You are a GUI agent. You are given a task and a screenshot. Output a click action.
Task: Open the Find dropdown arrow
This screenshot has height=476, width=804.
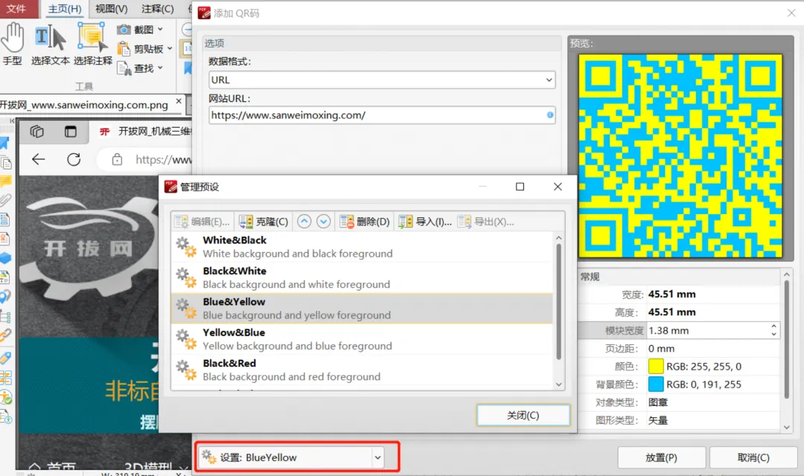click(x=161, y=68)
